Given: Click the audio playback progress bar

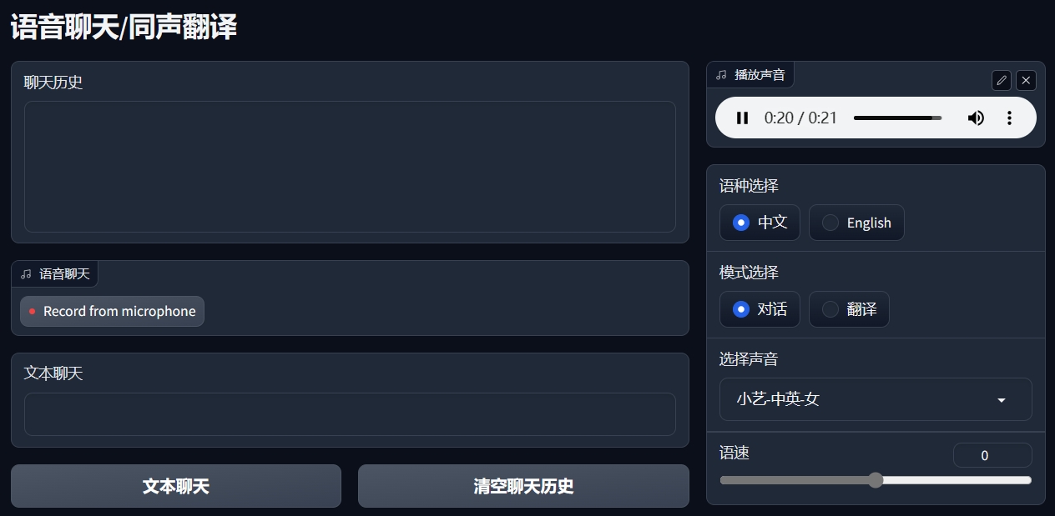Looking at the screenshot, I should [897, 118].
